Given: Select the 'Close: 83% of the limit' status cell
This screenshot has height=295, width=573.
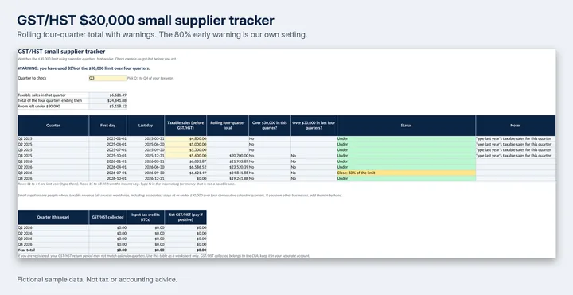Looking at the screenshot, I should pyautogui.click(x=407, y=173).
